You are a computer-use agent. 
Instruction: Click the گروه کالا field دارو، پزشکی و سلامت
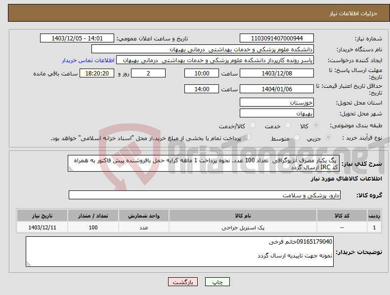click(205, 195)
